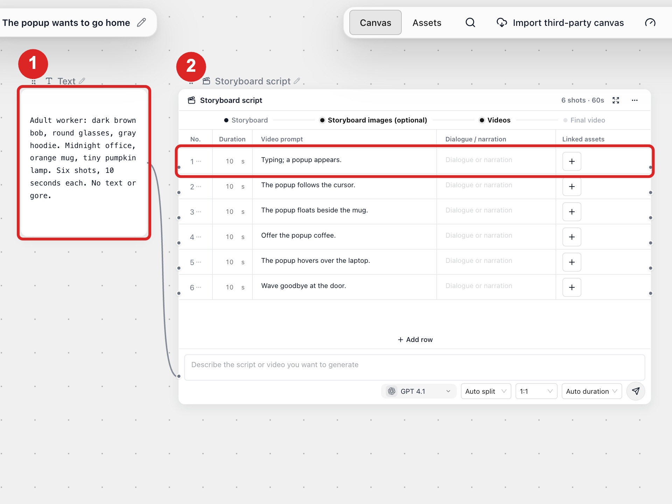
Task: Open row options dots for shot 5
Action: coord(199,262)
